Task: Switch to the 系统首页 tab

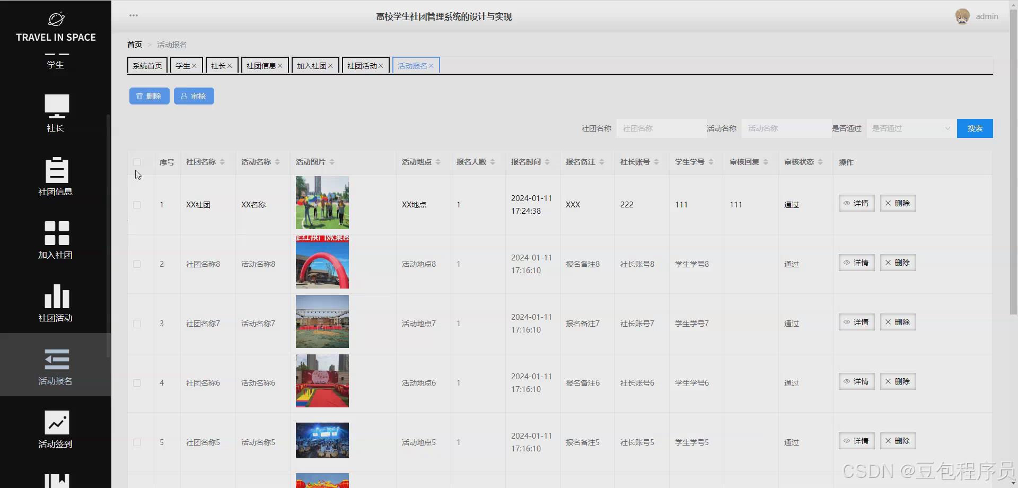Action: (147, 65)
